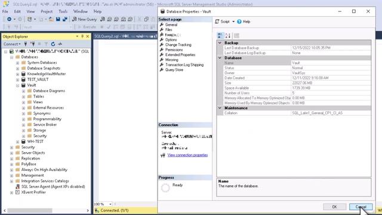Image resolution: width=382 pixels, height=215 pixels.
Task: Collapse the Database section in properties grid
Action: [220, 58]
